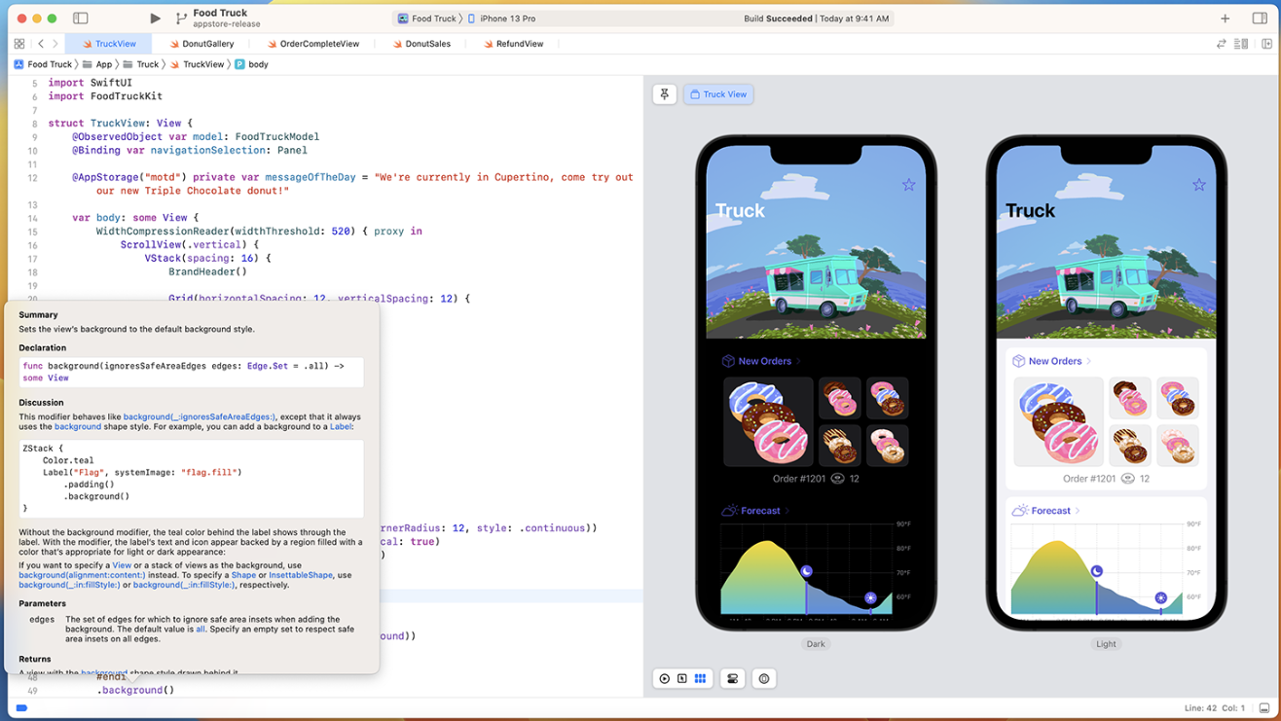Image resolution: width=1281 pixels, height=721 pixels.
Task: Click the moon marker on Light forecast chart
Action: tap(1097, 571)
